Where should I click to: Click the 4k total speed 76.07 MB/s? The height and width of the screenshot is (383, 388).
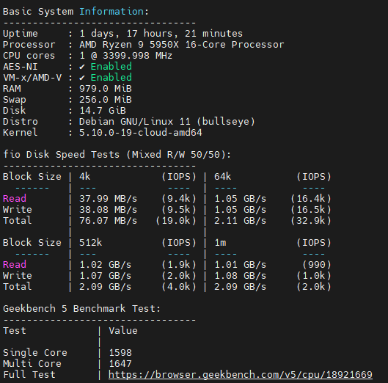(x=108, y=221)
